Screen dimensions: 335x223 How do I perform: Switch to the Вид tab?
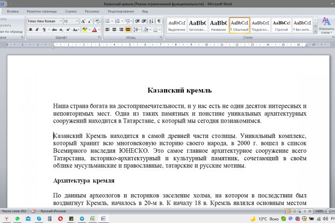click(145, 11)
